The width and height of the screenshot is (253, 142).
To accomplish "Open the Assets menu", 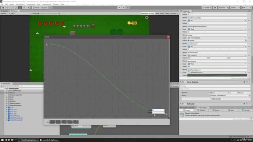I will coord(12,4).
